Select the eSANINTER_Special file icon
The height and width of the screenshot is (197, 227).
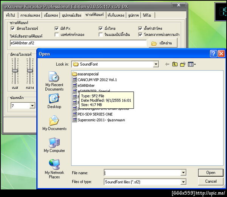tap(75, 91)
